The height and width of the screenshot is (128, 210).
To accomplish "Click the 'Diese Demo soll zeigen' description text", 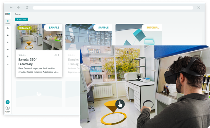I will click(x=38, y=70).
